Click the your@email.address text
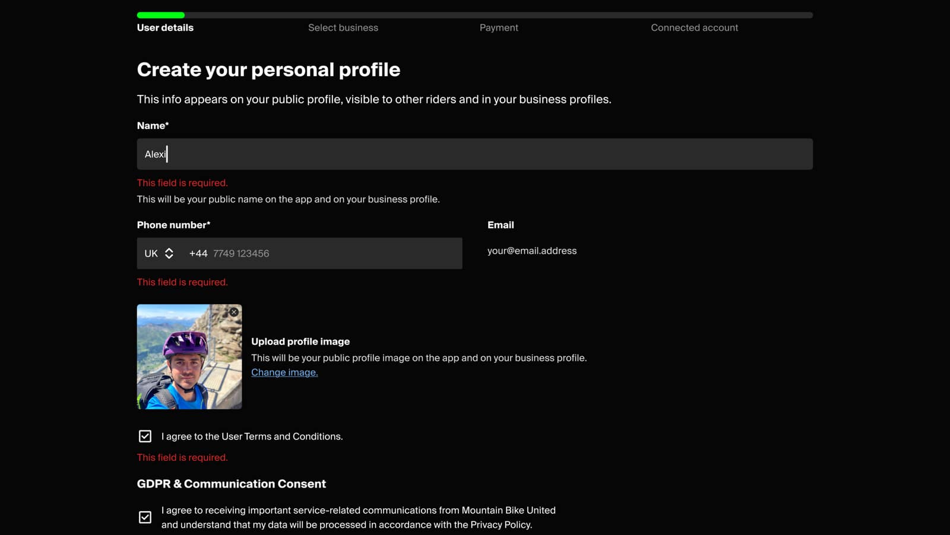 (532, 251)
